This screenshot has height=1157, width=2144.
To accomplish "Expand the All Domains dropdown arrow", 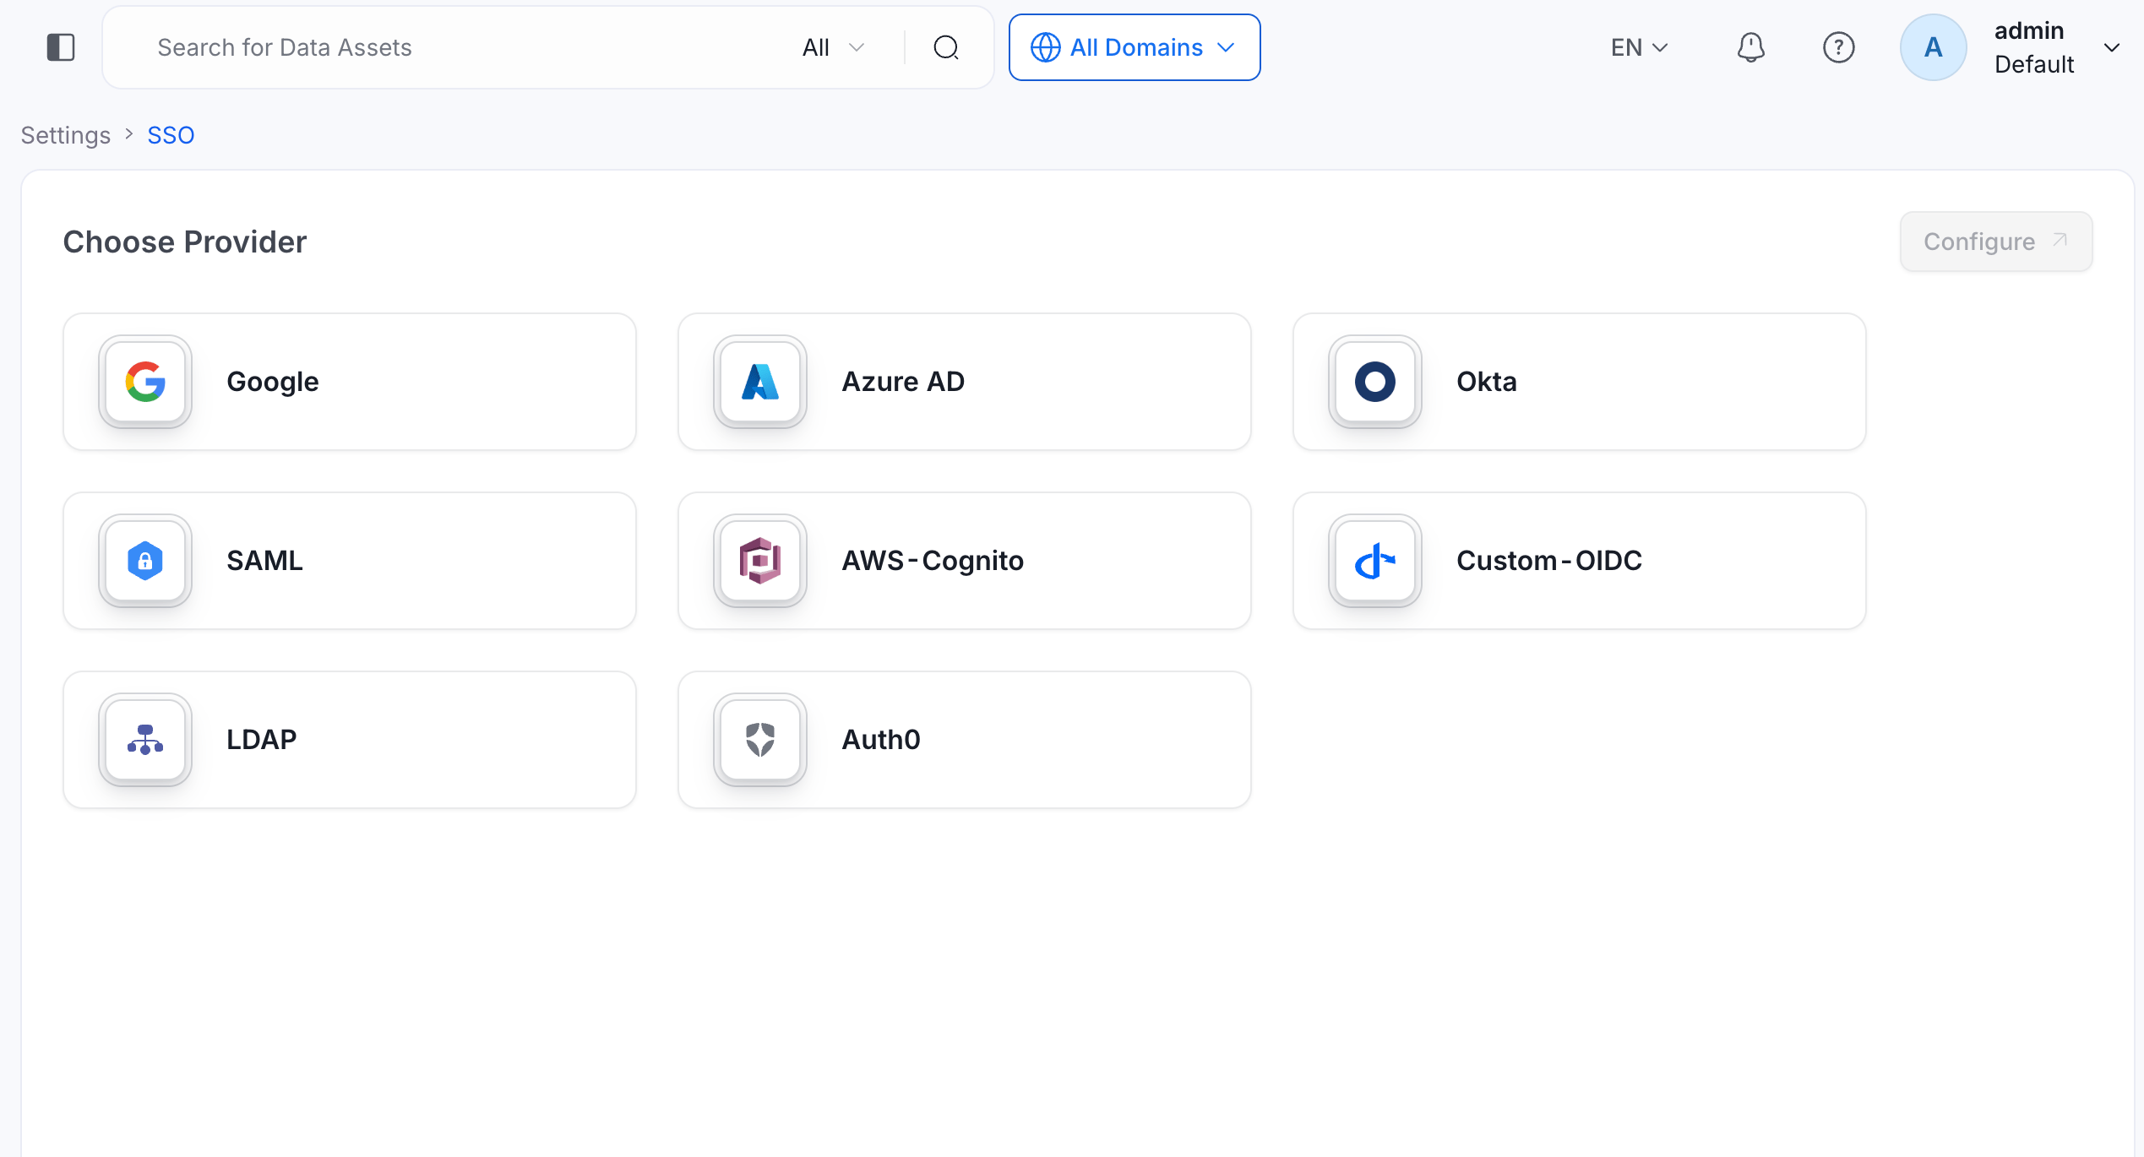I will click(x=1226, y=47).
